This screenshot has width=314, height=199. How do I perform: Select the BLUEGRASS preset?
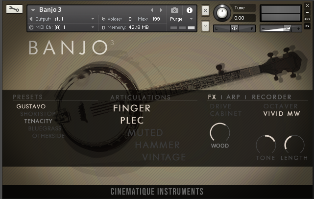(x=45, y=128)
